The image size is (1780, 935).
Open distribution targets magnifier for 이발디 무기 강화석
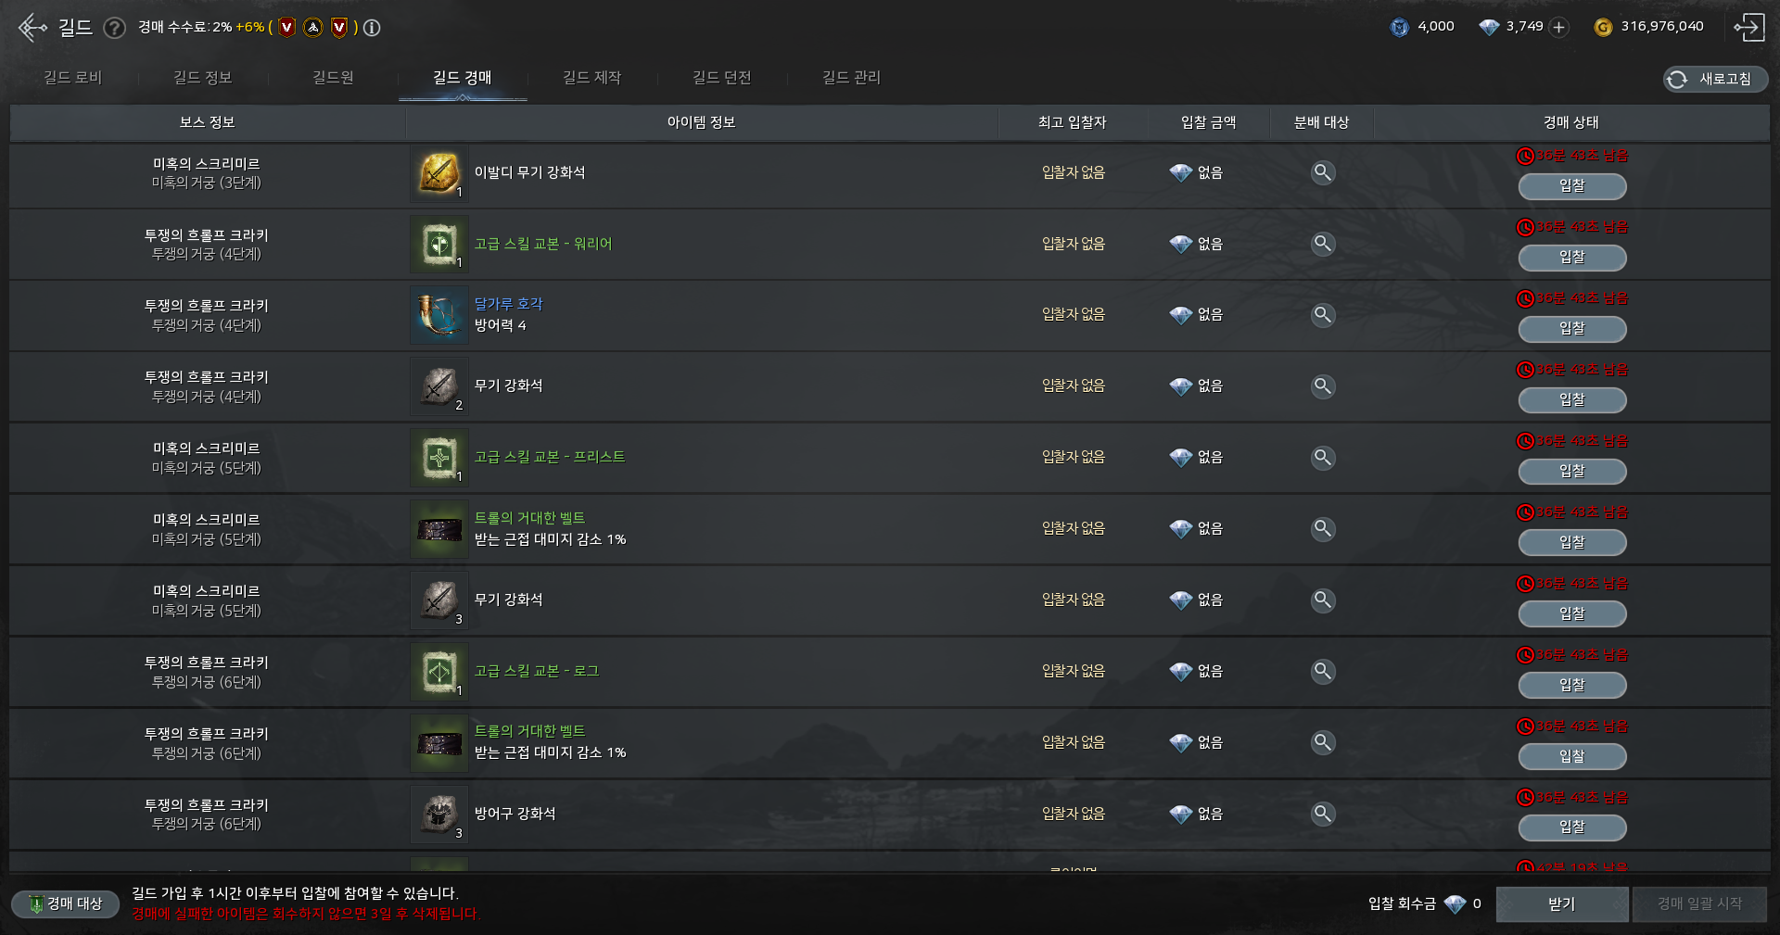[1323, 172]
